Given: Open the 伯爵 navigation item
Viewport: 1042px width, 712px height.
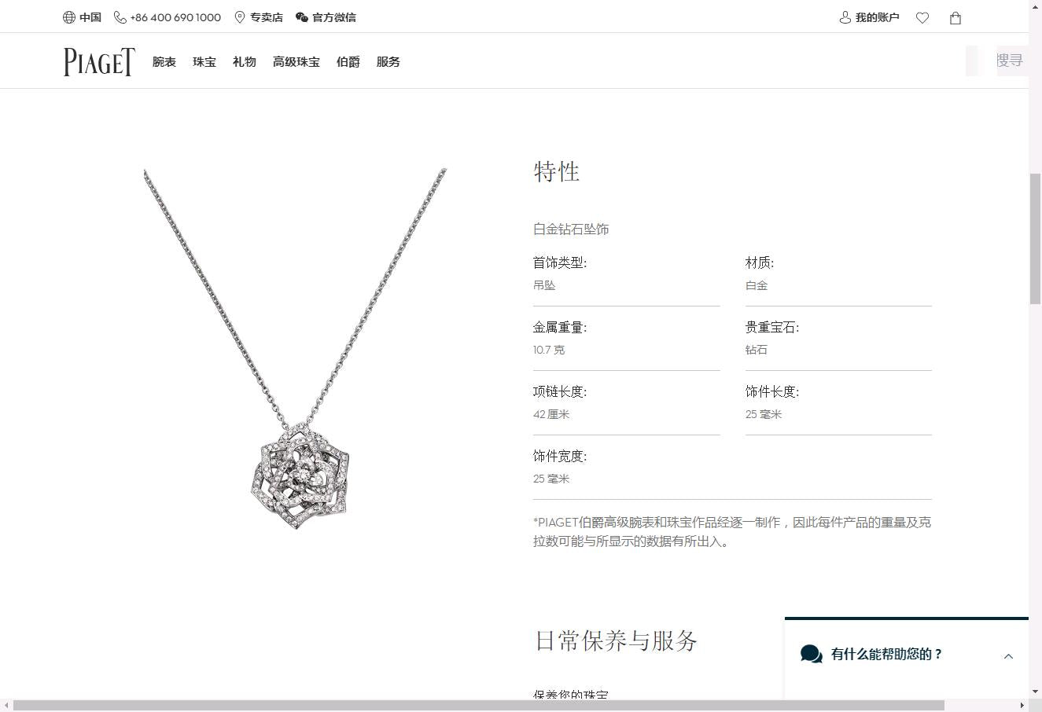Looking at the screenshot, I should pos(348,61).
